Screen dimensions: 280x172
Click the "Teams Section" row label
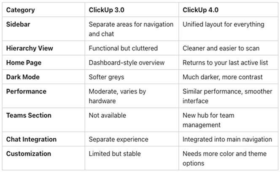pyautogui.click(x=28, y=116)
